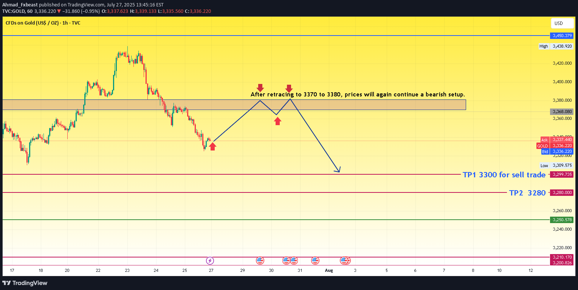This screenshot has height=290, width=578.
Task: Open the US flag event between 29 and 30
Action: point(260,261)
